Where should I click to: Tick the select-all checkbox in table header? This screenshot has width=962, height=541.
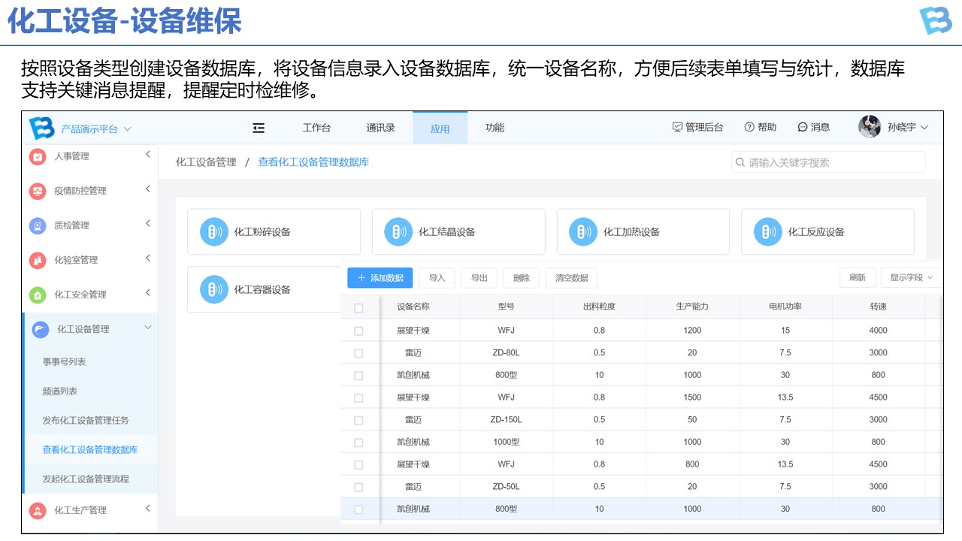point(358,308)
